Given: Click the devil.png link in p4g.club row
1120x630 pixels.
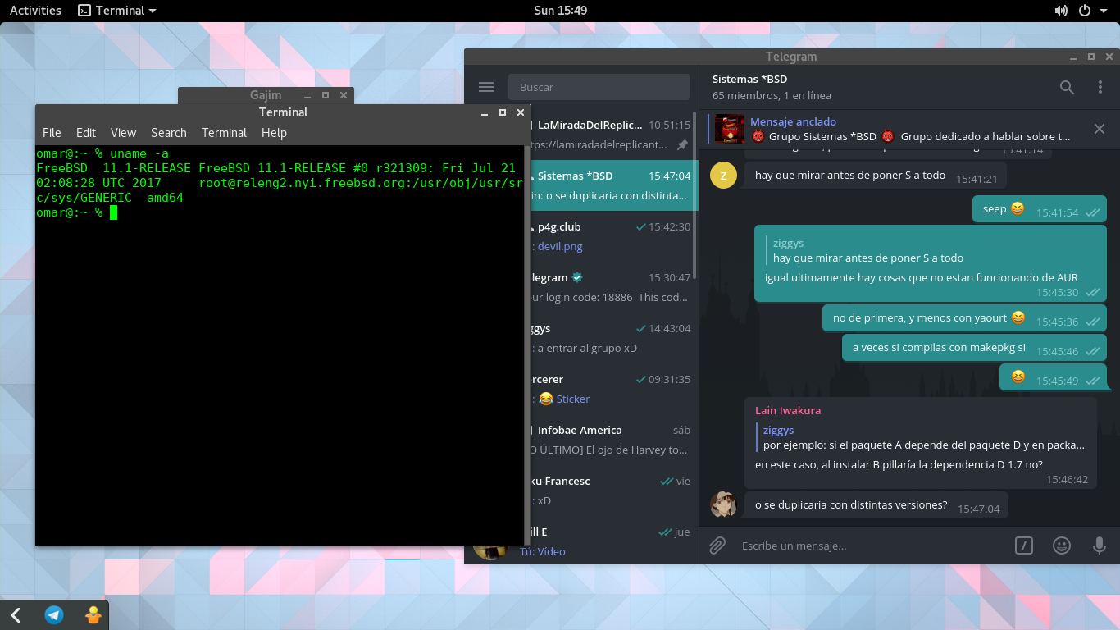Looking at the screenshot, I should click(560, 246).
